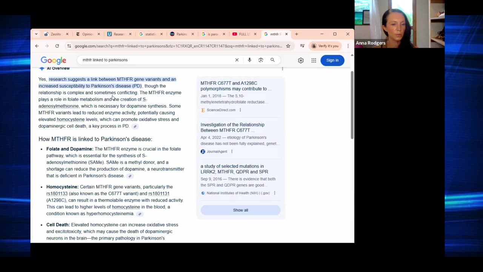Image resolution: width=483 pixels, height=272 pixels.
Task: Start voice search with microphone icon
Action: pos(249,60)
